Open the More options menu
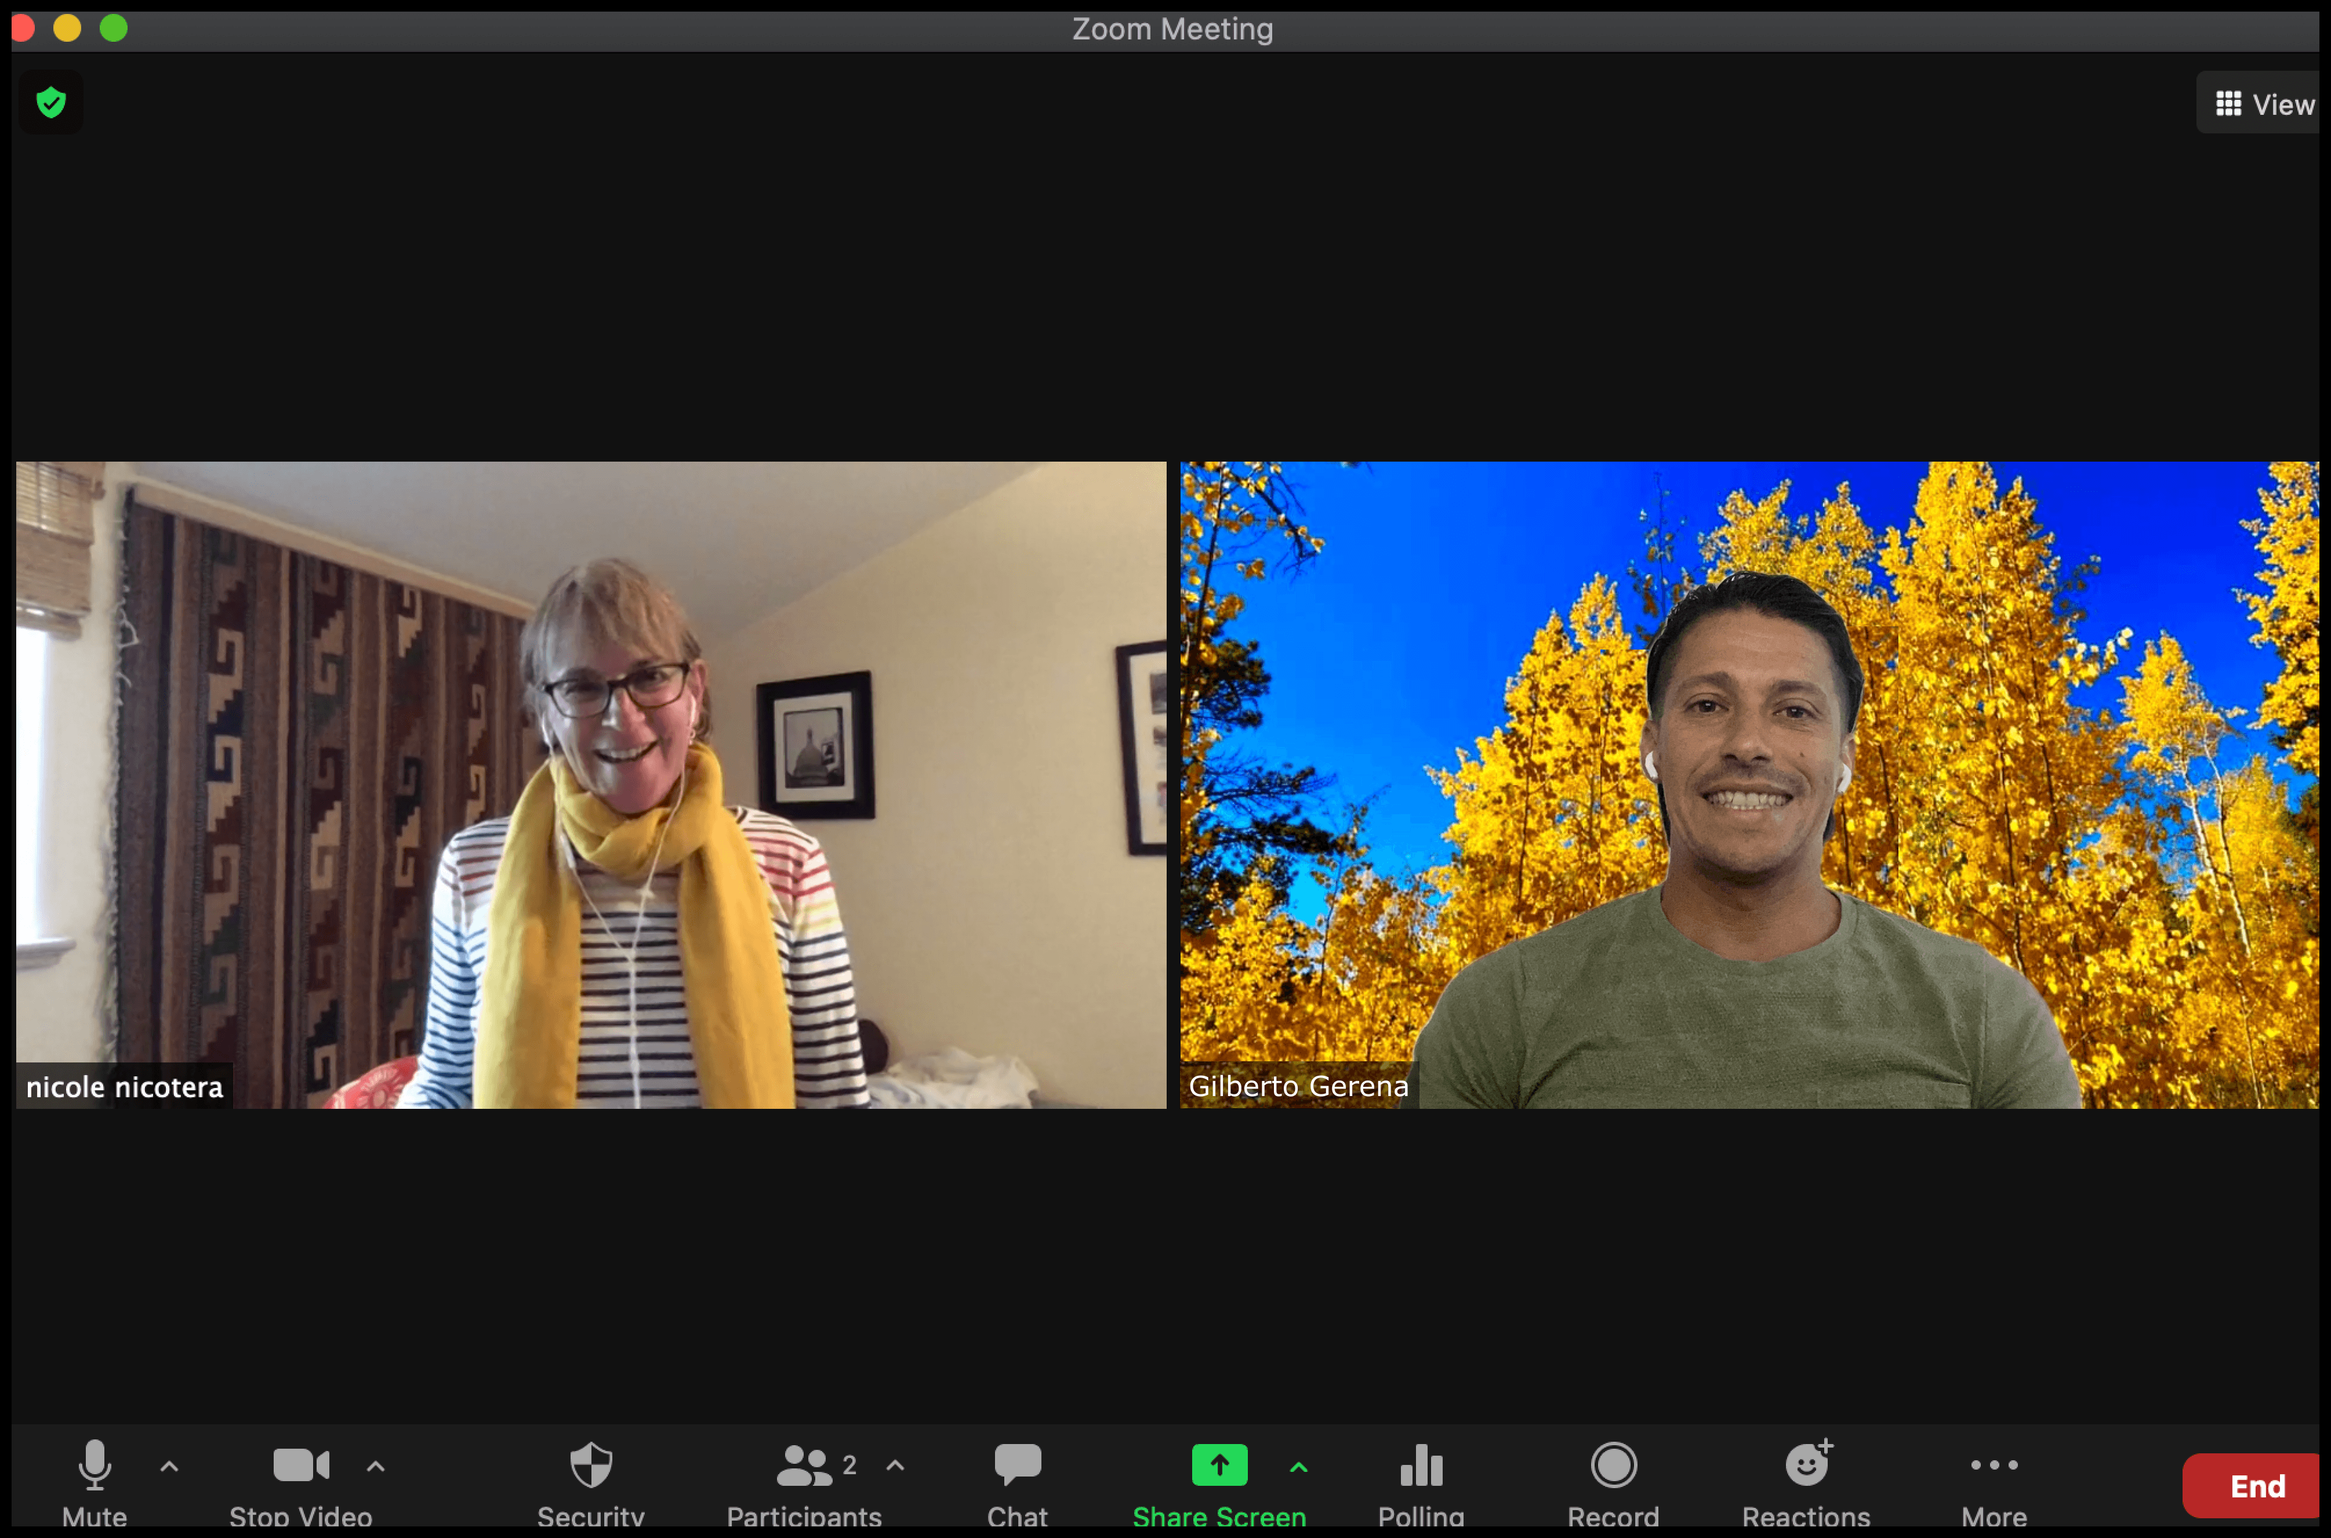 pyautogui.click(x=1994, y=1466)
